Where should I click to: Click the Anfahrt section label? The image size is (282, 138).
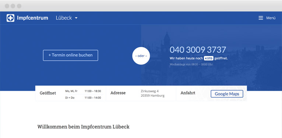pos(188,93)
